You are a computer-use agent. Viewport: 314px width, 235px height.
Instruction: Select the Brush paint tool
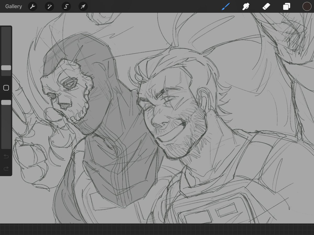pos(226,7)
